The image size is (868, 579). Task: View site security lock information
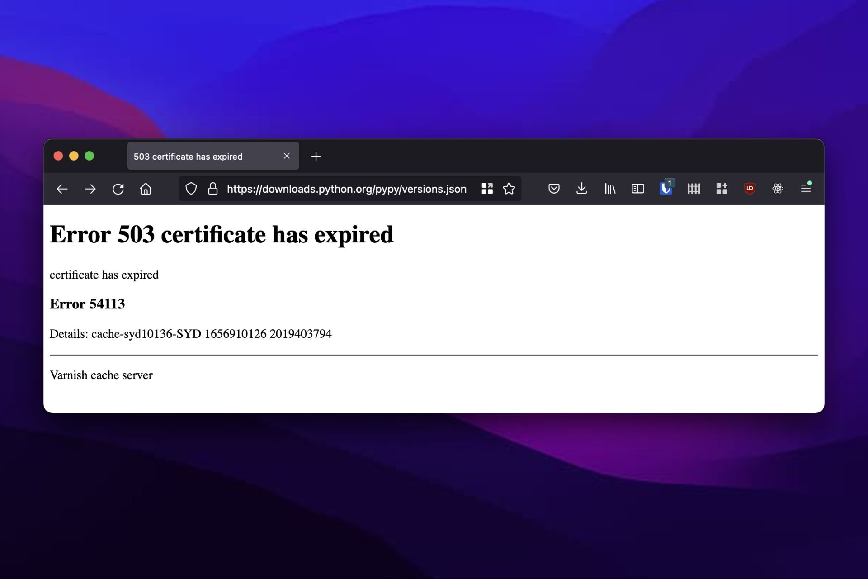point(212,189)
